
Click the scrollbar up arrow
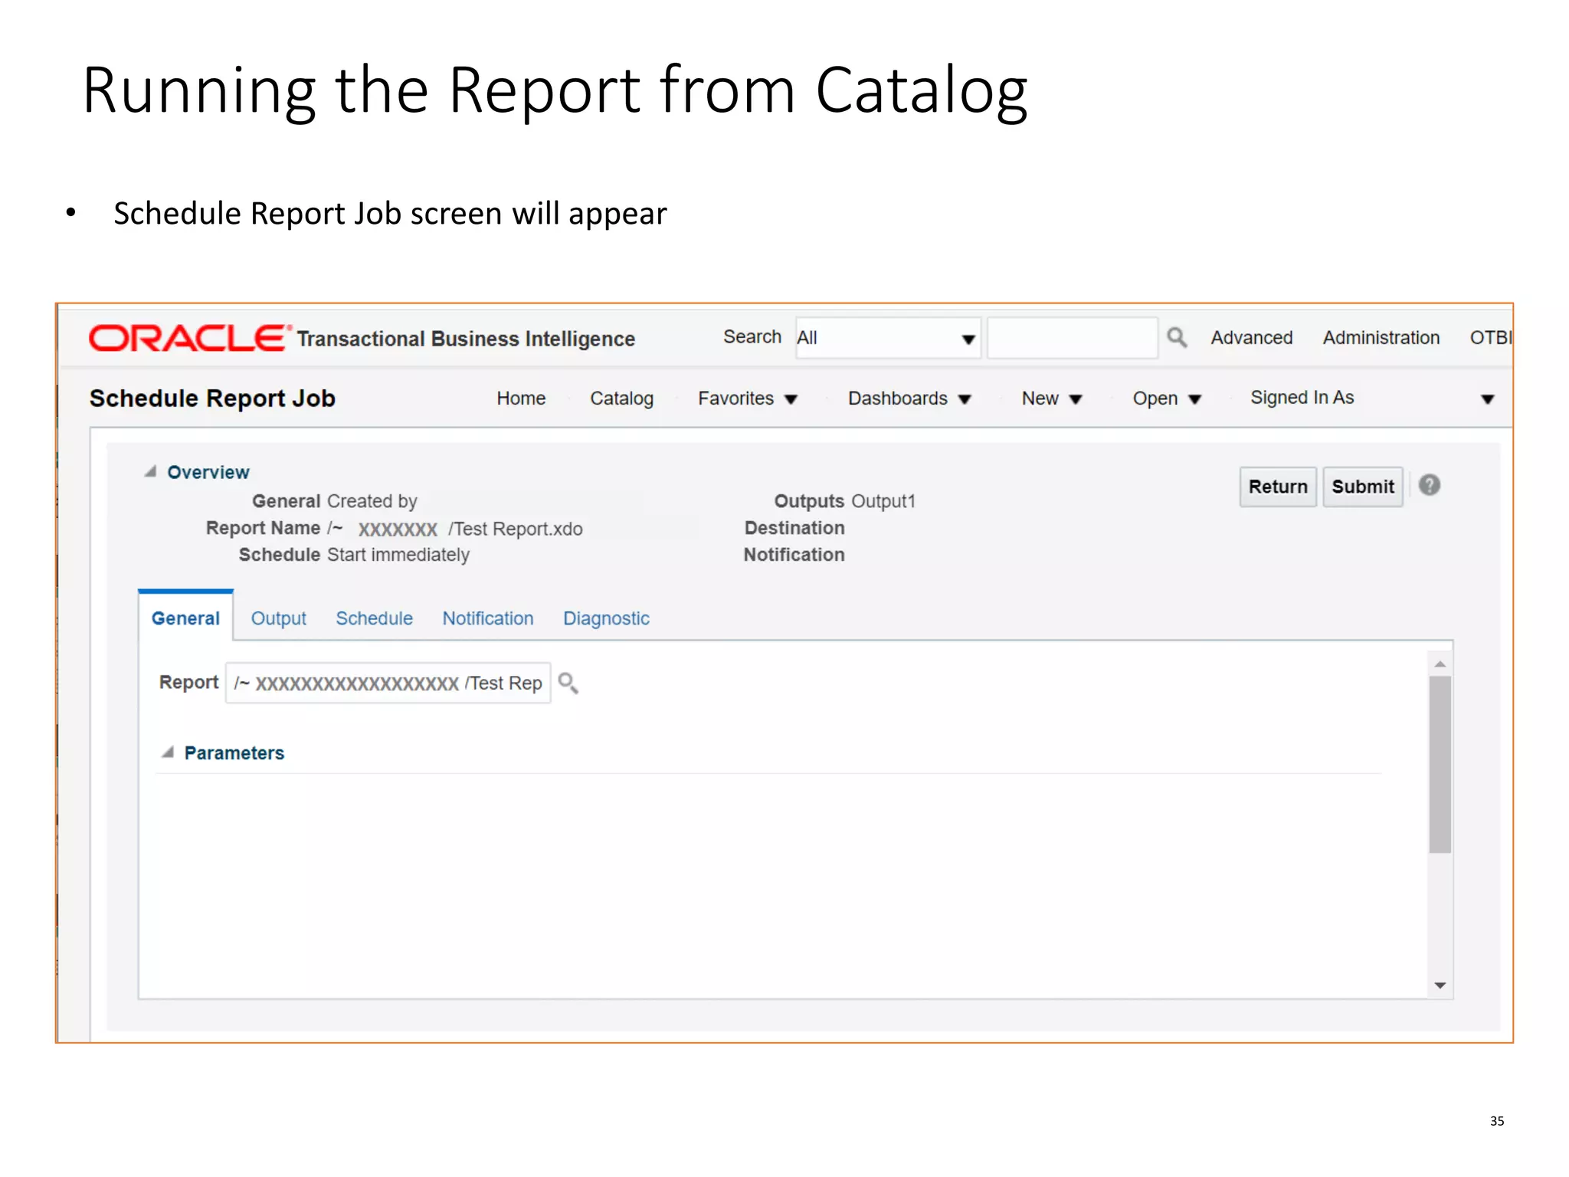click(1440, 664)
